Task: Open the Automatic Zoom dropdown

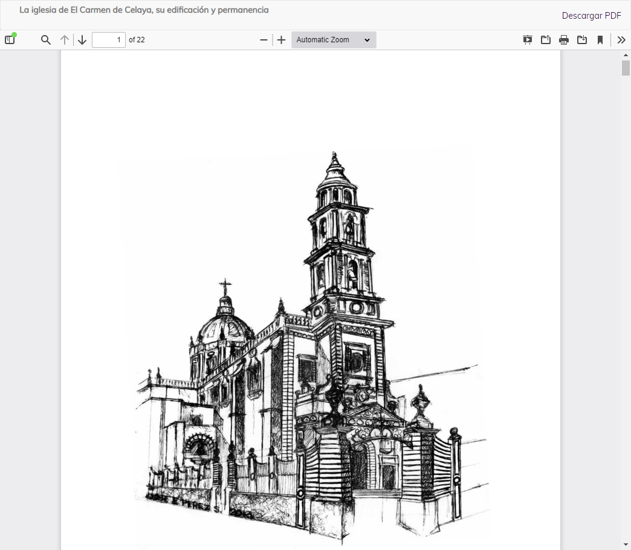Action: click(x=334, y=40)
